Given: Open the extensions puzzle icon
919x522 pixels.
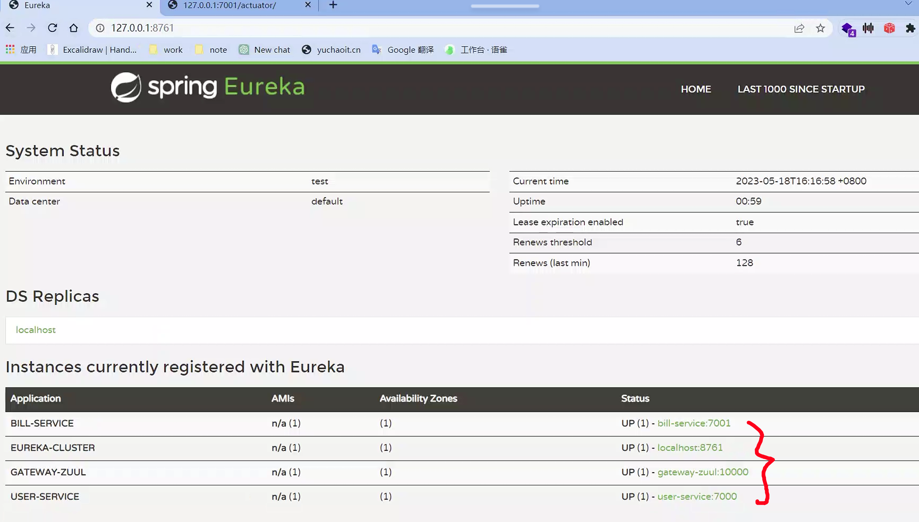Looking at the screenshot, I should 910,28.
